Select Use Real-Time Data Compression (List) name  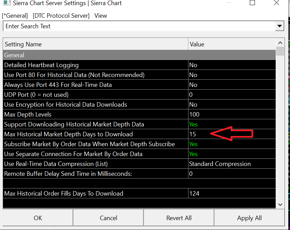pos(96,164)
